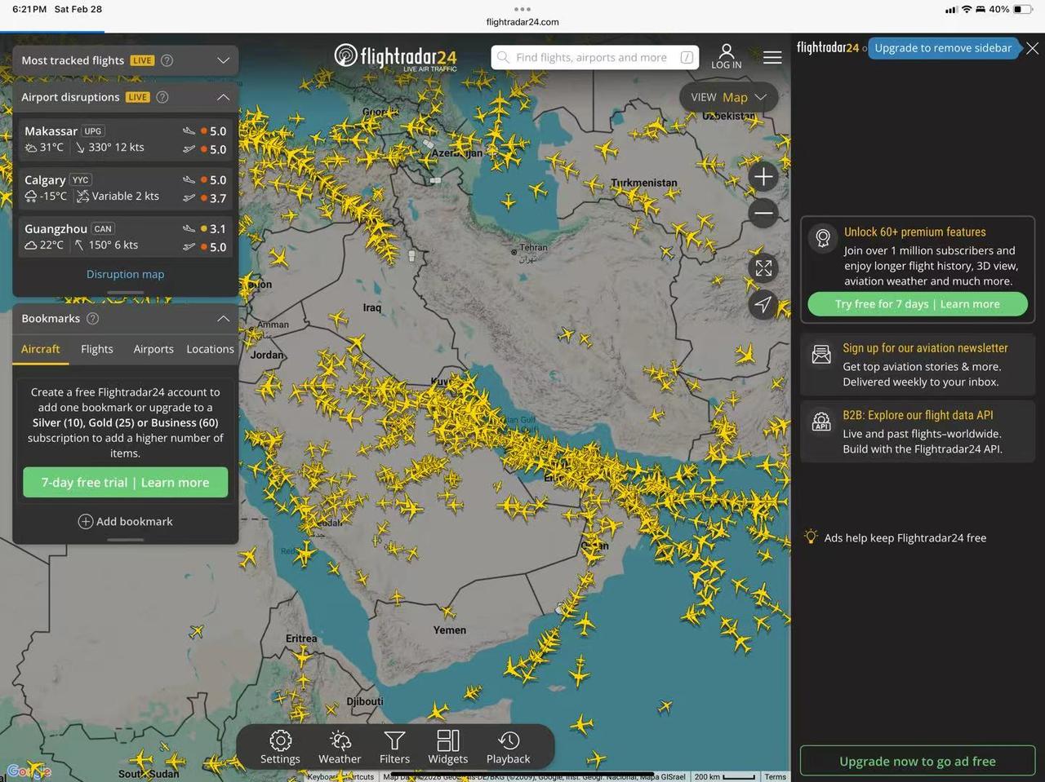Screen dimensions: 1045x782
Task: Click the Log In user icon
Action: click(x=727, y=56)
